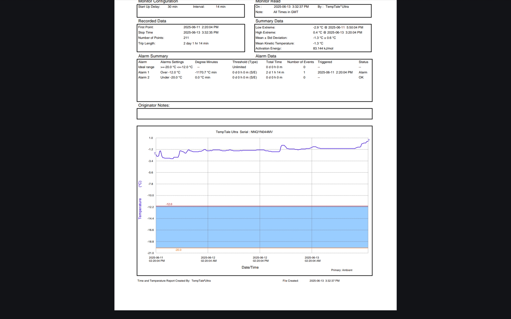Click x-axis label '2025-06-12 02:20:04 PM'

(261, 259)
